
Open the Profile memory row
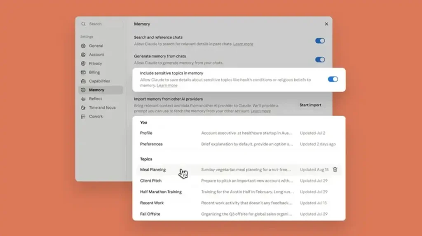239,133
